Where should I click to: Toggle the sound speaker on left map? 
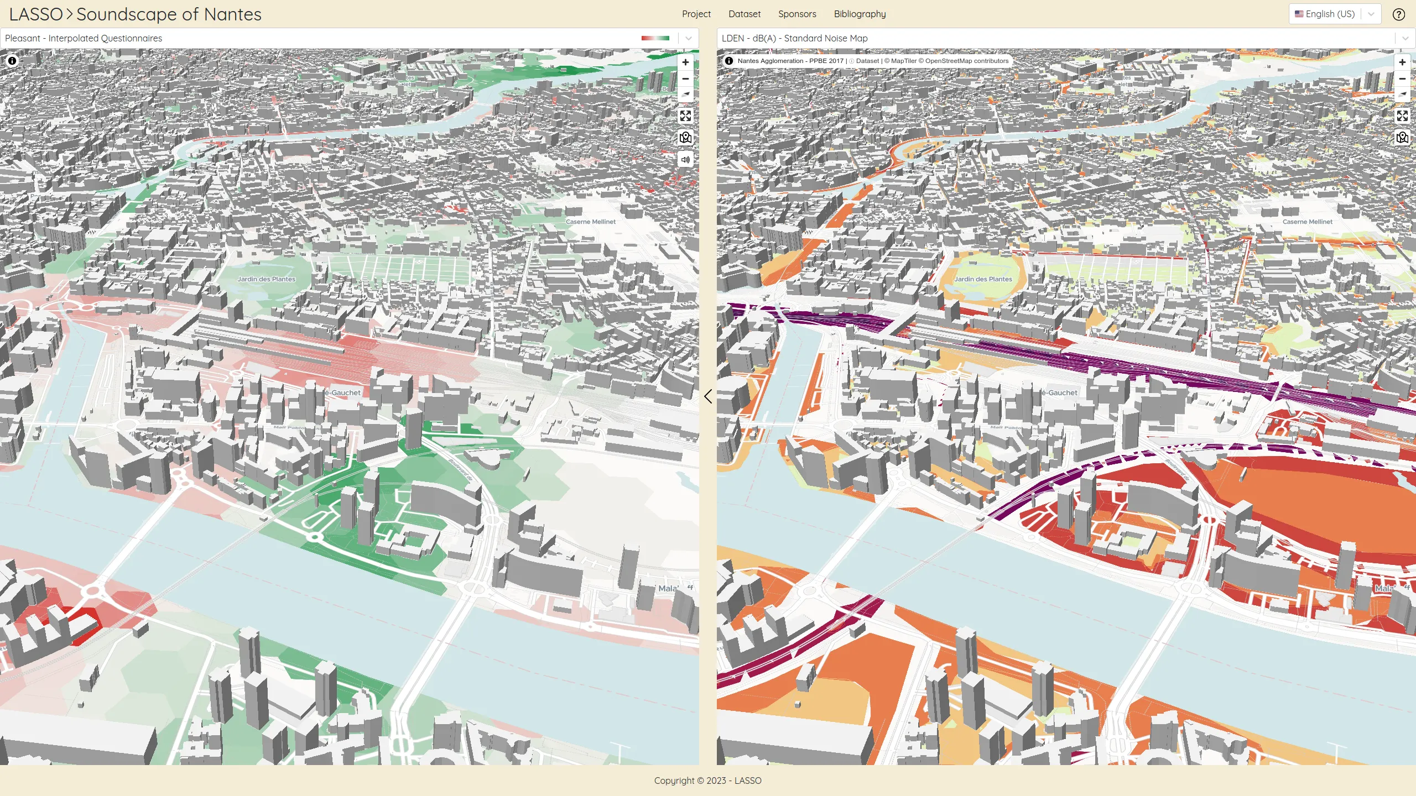pos(685,160)
